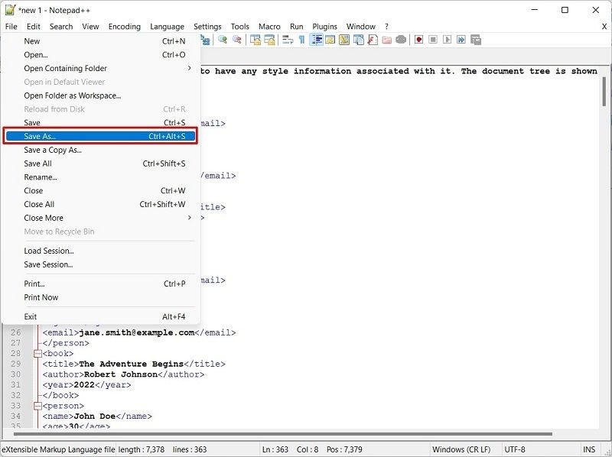Screen dimensions: 612x457
Task: Click Windows (CR LF) in status bar
Action: (461, 449)
